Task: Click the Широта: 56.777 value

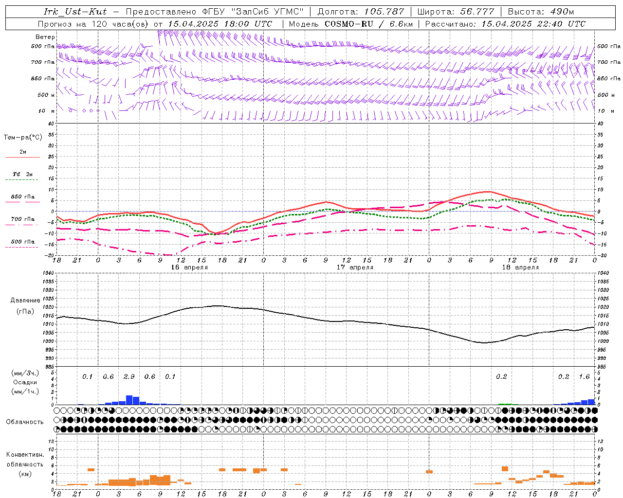Action: point(456,12)
